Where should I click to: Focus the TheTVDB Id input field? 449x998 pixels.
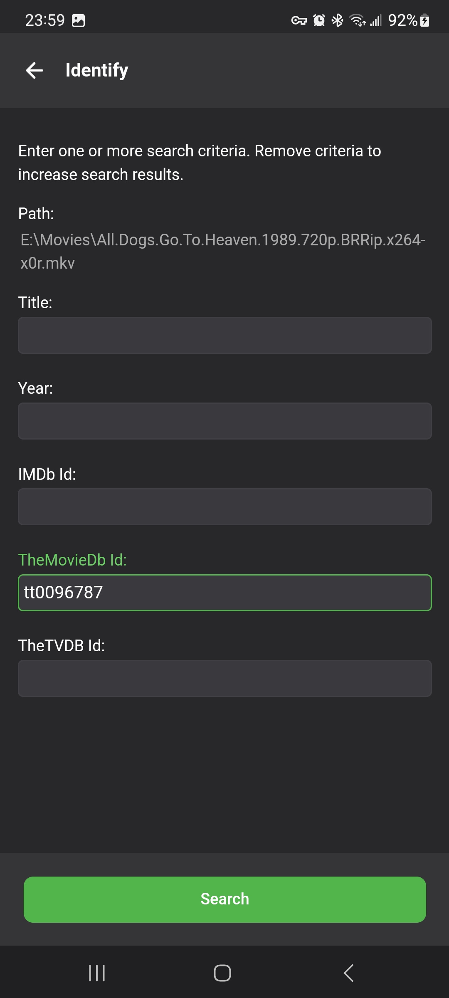224,678
